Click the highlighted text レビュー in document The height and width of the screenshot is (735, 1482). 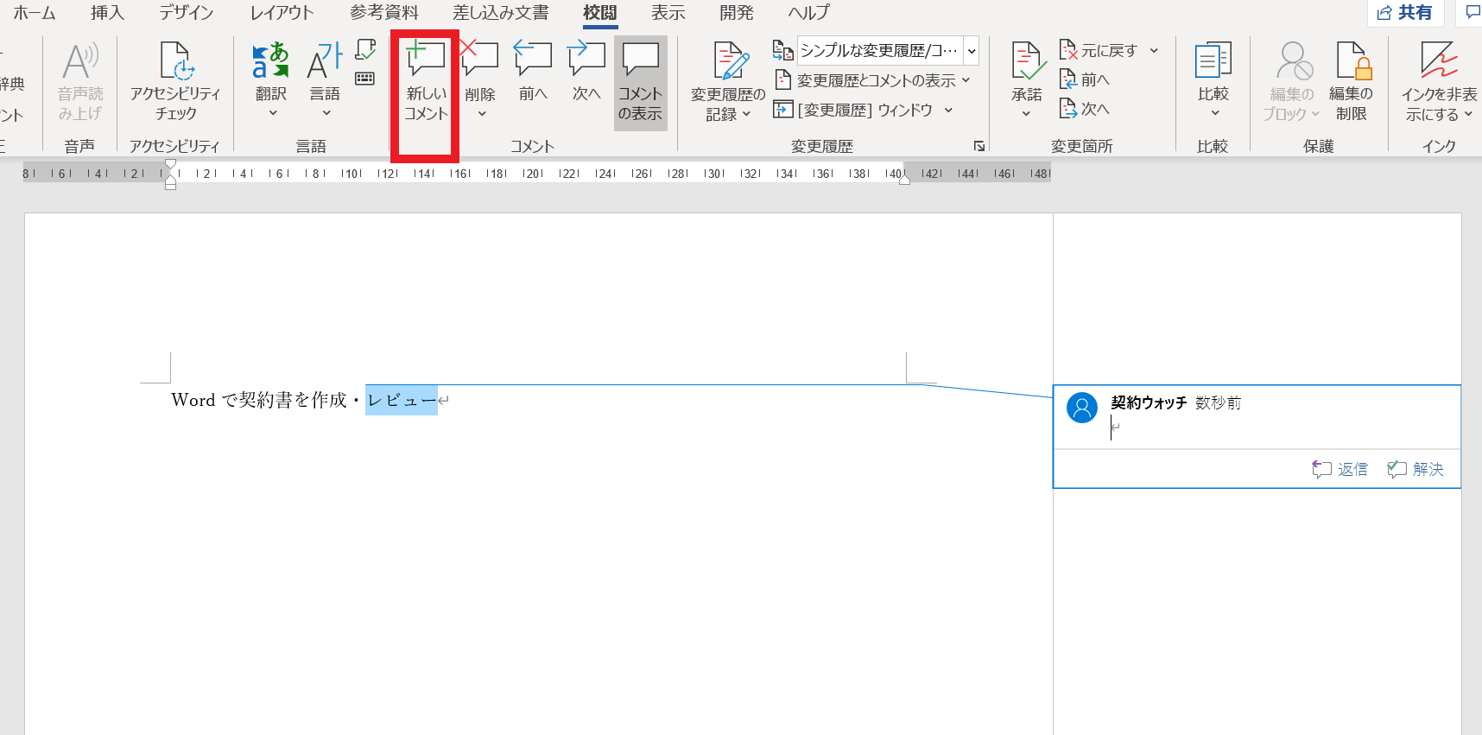pyautogui.click(x=402, y=400)
